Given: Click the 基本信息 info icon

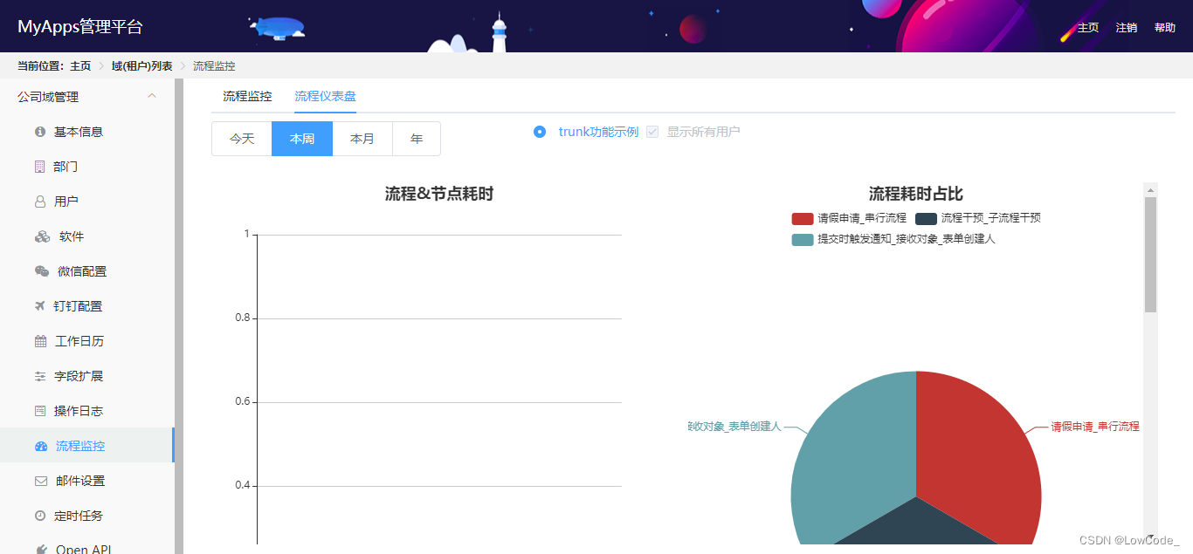Looking at the screenshot, I should pos(39,132).
